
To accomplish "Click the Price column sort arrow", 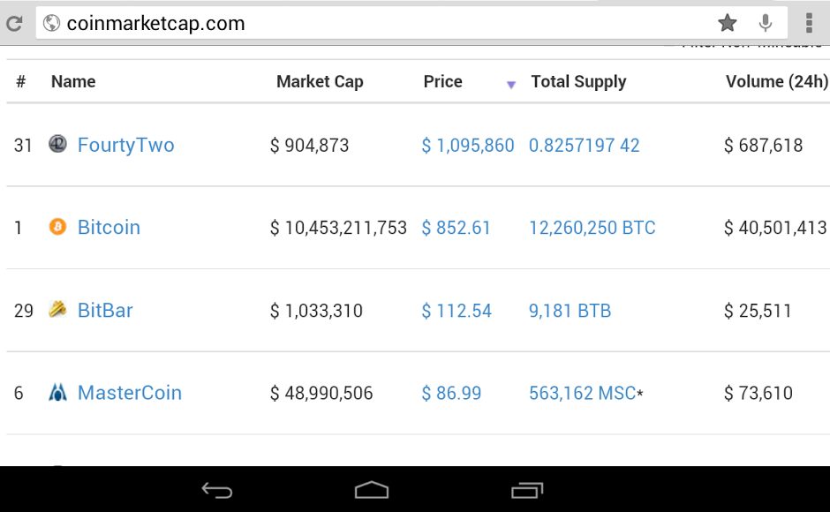I will (x=510, y=85).
